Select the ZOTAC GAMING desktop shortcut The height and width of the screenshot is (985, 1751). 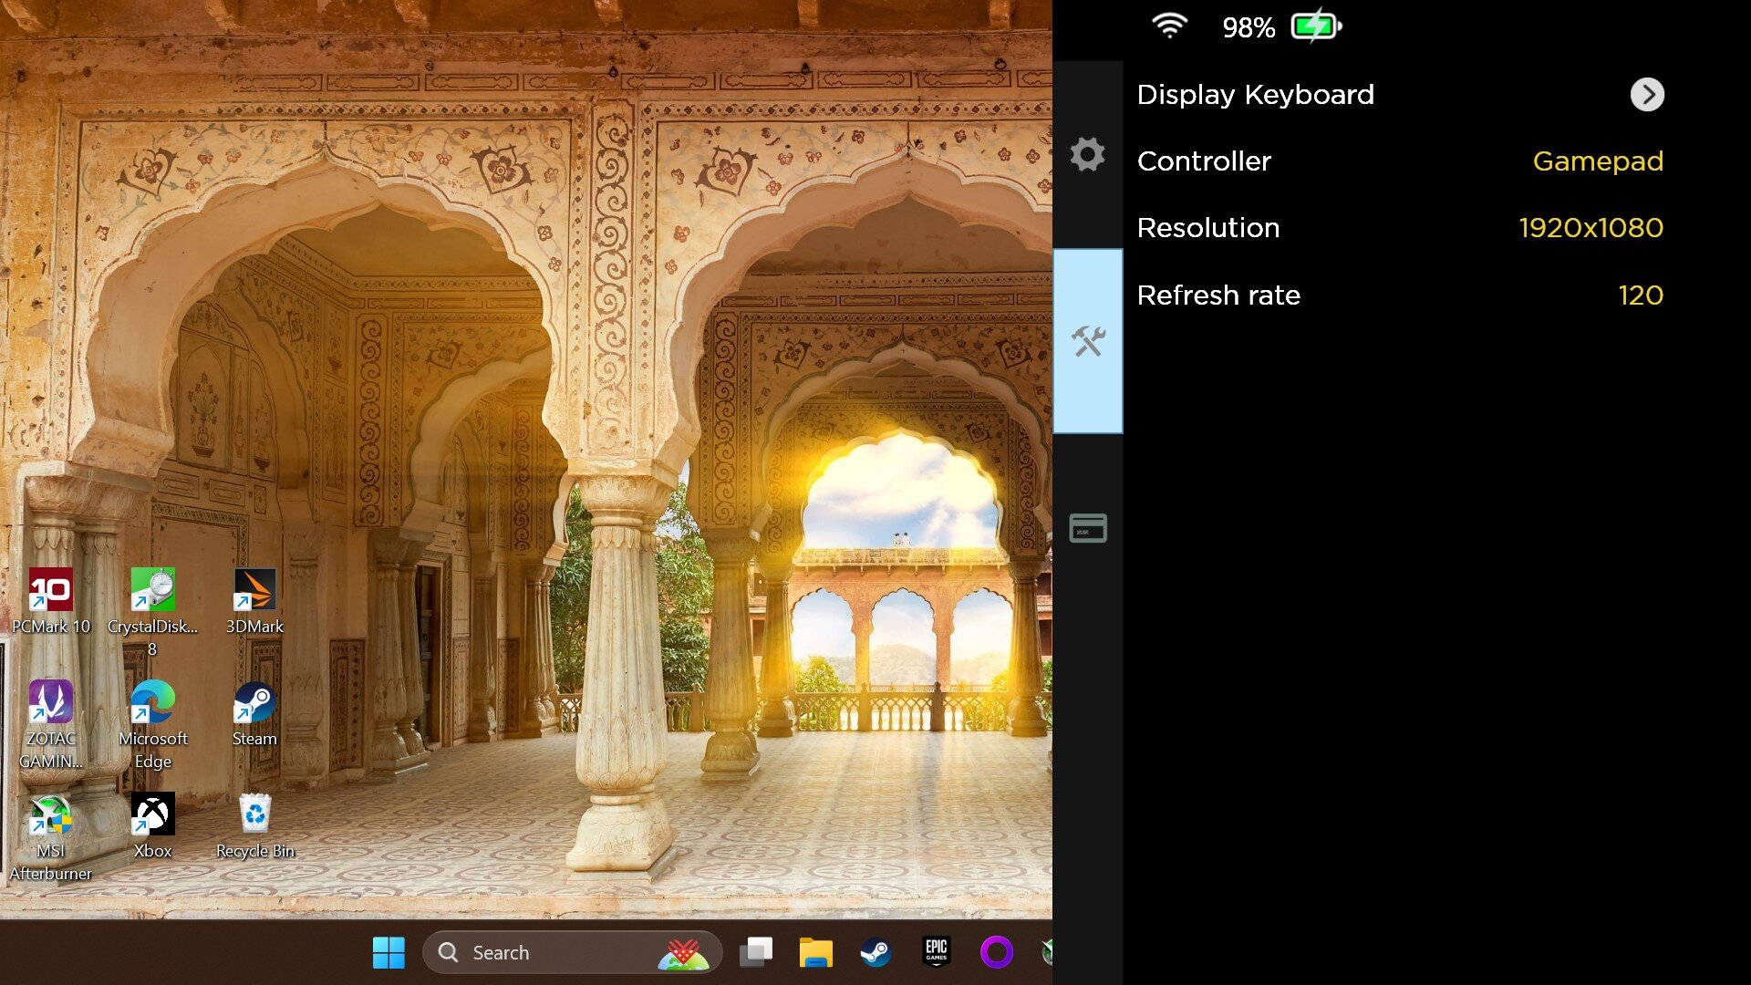[x=51, y=725]
